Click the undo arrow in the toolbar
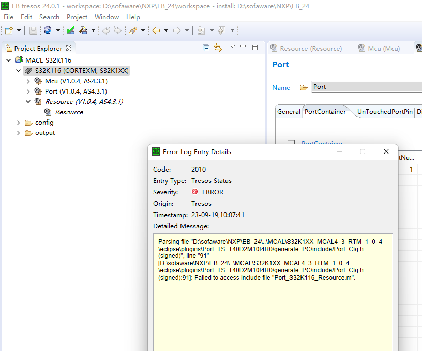This screenshot has width=422, height=351. pyautogui.click(x=107, y=30)
